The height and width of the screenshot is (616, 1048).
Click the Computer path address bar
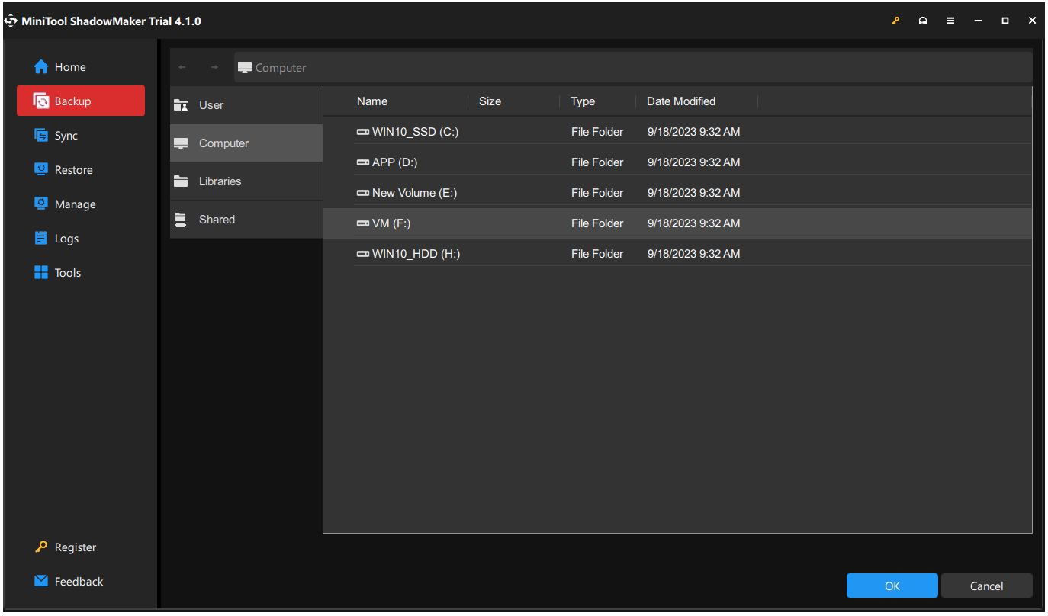[633, 68]
